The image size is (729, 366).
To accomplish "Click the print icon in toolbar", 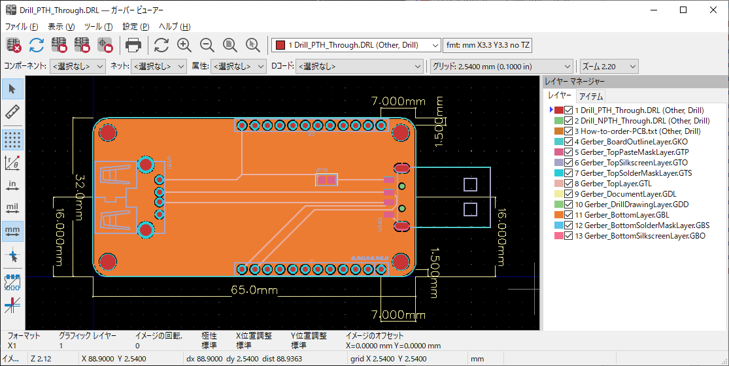I will [133, 45].
